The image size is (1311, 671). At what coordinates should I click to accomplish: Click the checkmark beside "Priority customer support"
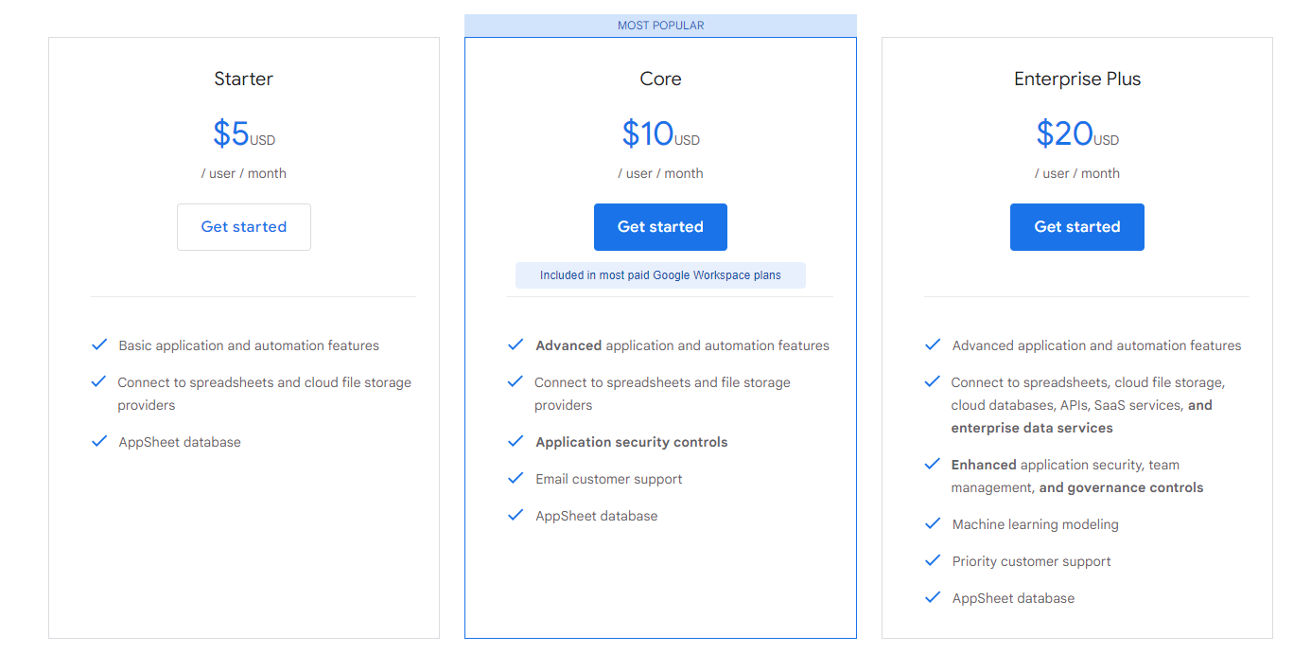pyautogui.click(x=933, y=560)
